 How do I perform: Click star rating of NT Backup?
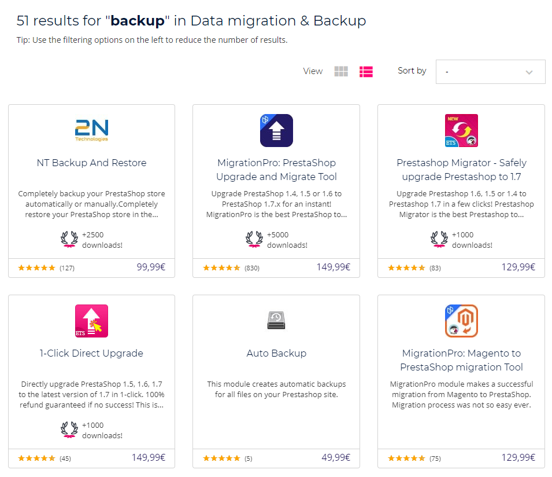point(36,268)
